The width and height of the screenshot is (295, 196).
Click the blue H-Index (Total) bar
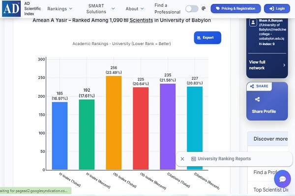pyautogui.click(x=59, y=136)
